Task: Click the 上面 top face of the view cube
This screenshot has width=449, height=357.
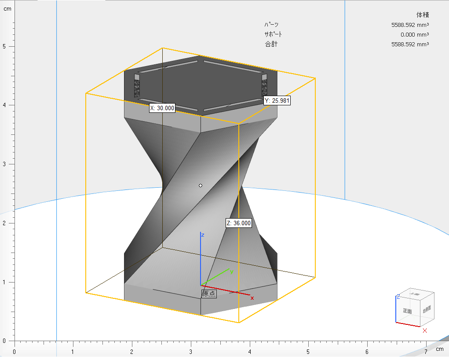Action: coord(415,294)
